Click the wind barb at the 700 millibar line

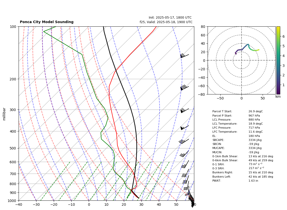click(x=185, y=173)
